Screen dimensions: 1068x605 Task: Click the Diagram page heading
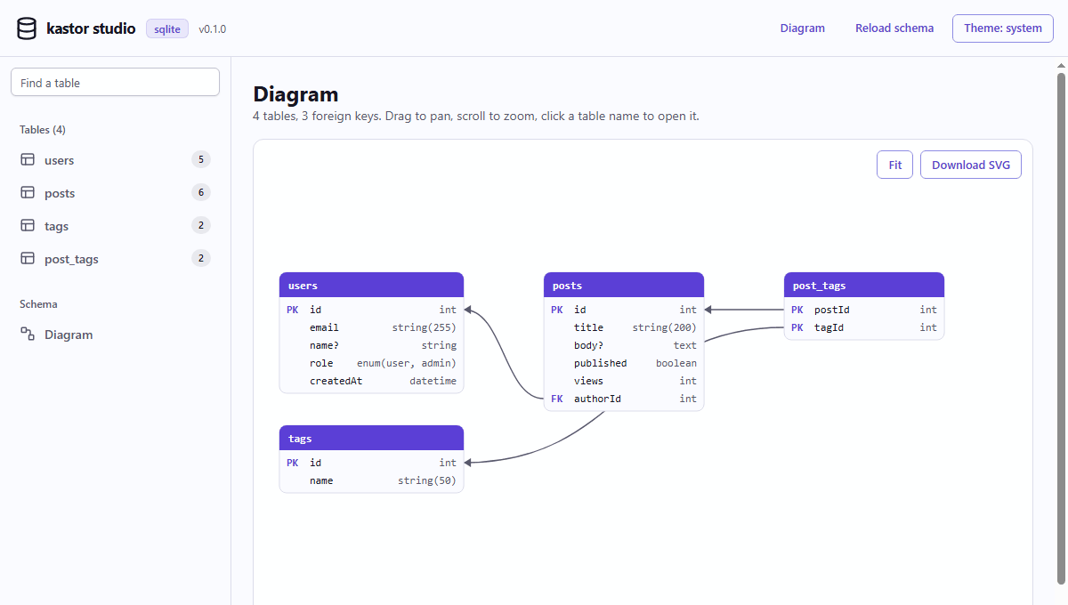pos(295,94)
